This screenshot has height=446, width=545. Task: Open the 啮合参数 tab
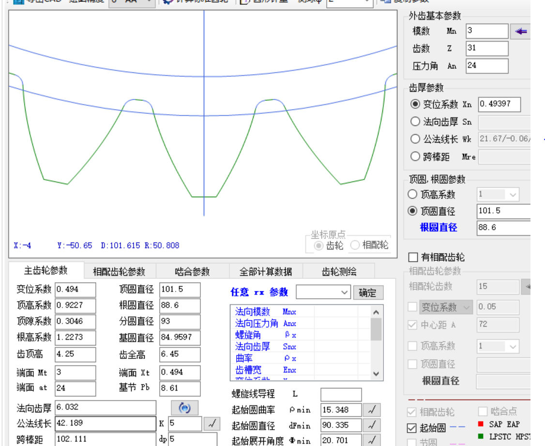[192, 271]
